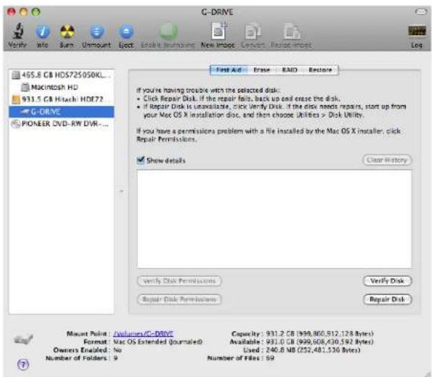Viewport: 432px width, 377px height.
Task: Click the Number of Files 69 value
Action: point(270,358)
